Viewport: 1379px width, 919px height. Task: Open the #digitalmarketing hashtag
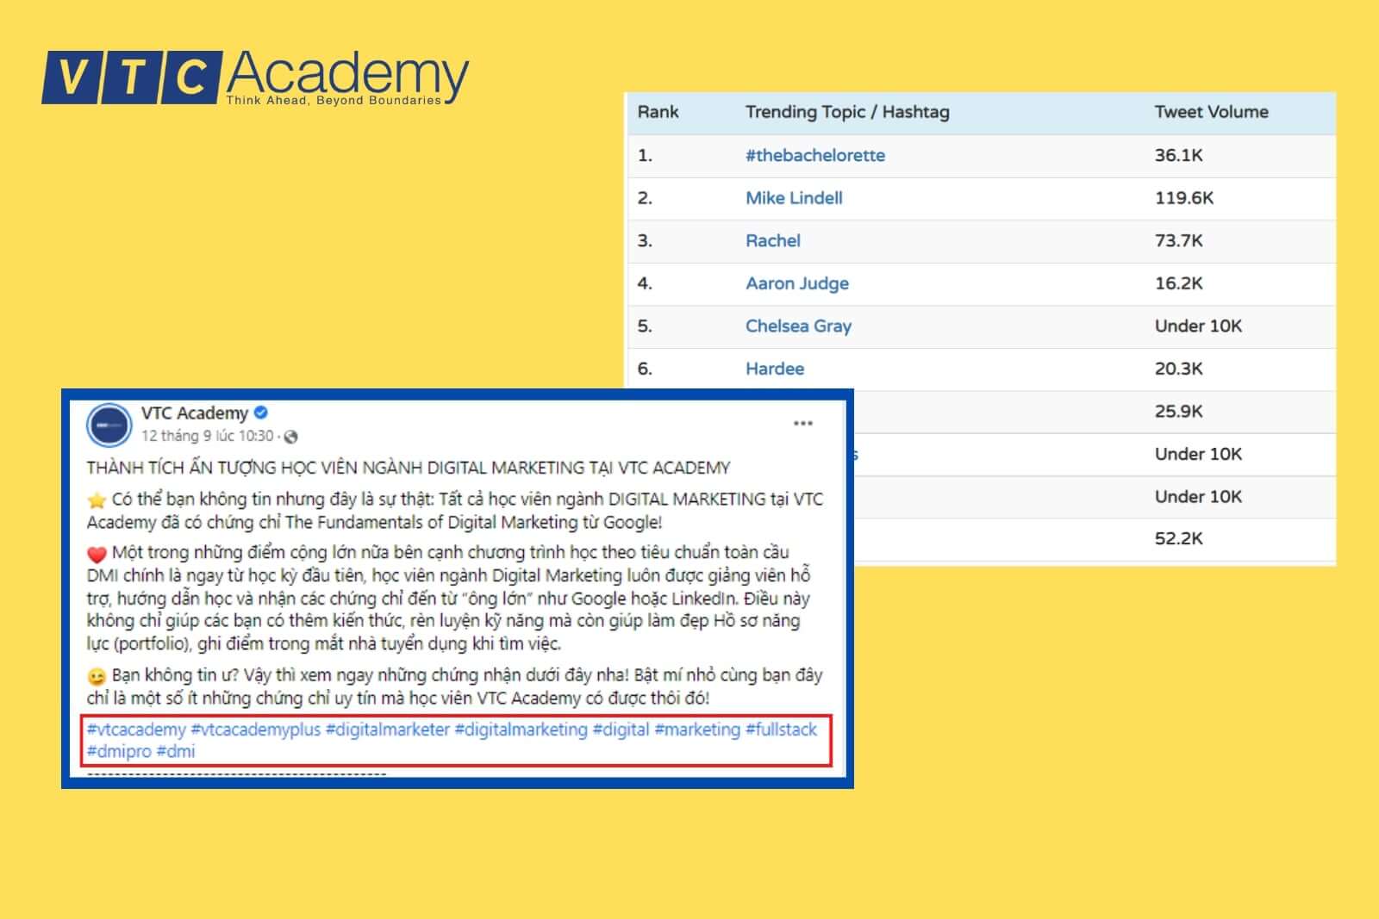point(521,730)
